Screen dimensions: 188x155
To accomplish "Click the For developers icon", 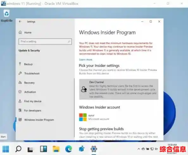I will [20, 110].
